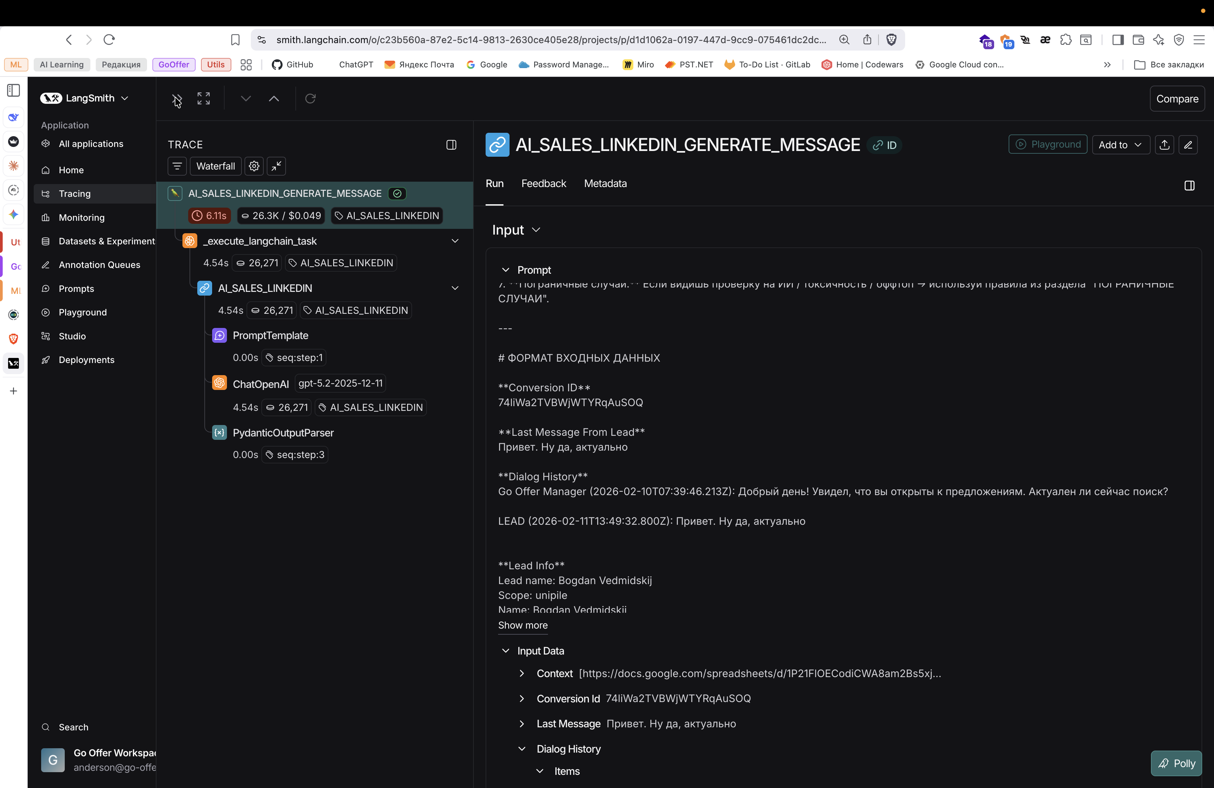Collapse the _execute_langchain_task node

(455, 241)
